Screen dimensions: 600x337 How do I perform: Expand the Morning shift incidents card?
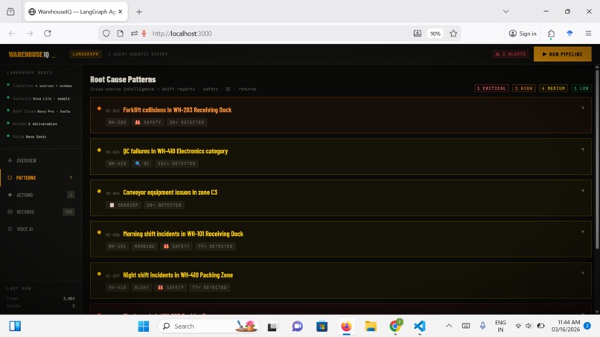tap(583, 232)
